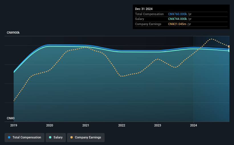Click the CN¥744.000k salary value
The width and height of the screenshot is (234, 145).
[x=178, y=19]
